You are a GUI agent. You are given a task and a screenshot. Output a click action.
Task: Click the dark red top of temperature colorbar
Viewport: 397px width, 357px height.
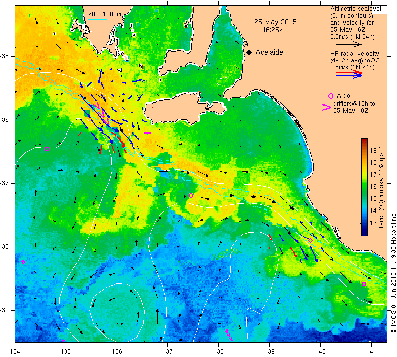click(x=364, y=141)
